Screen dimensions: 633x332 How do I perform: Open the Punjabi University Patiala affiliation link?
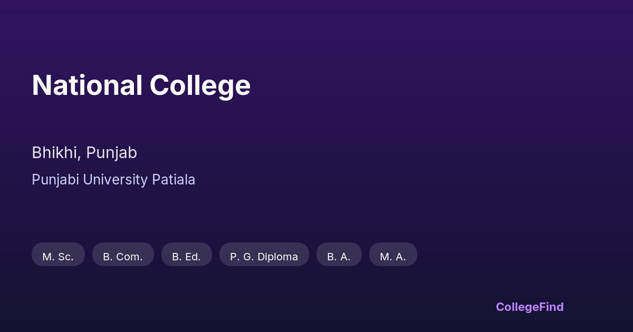113,180
